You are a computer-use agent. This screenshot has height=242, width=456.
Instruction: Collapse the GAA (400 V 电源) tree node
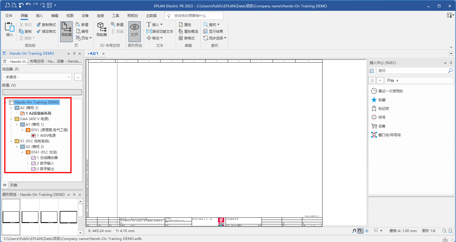point(11,119)
